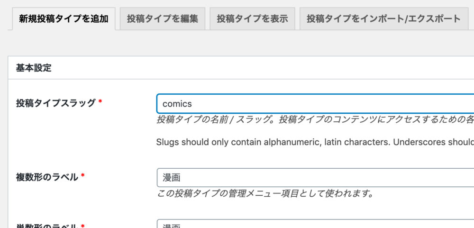Focus the partially visible 単数形のラベル input
474x228 pixels.
point(313,225)
